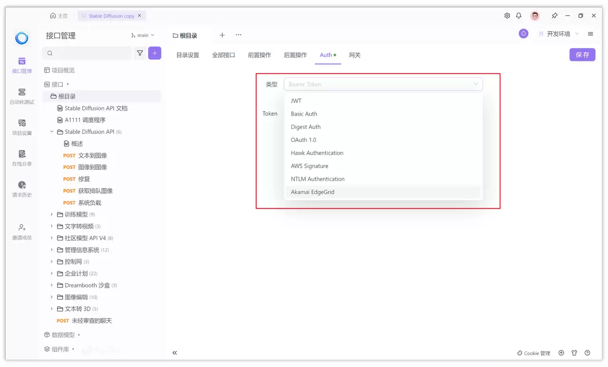
Task: Select Digest Auth option
Action: (x=383, y=127)
